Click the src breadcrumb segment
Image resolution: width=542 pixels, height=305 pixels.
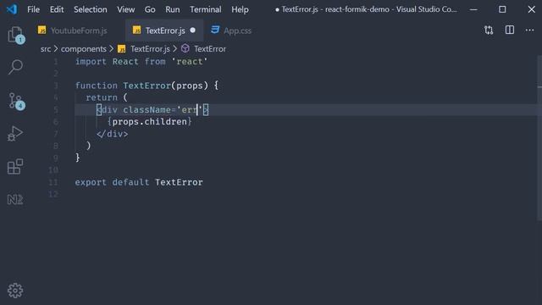[x=46, y=49]
